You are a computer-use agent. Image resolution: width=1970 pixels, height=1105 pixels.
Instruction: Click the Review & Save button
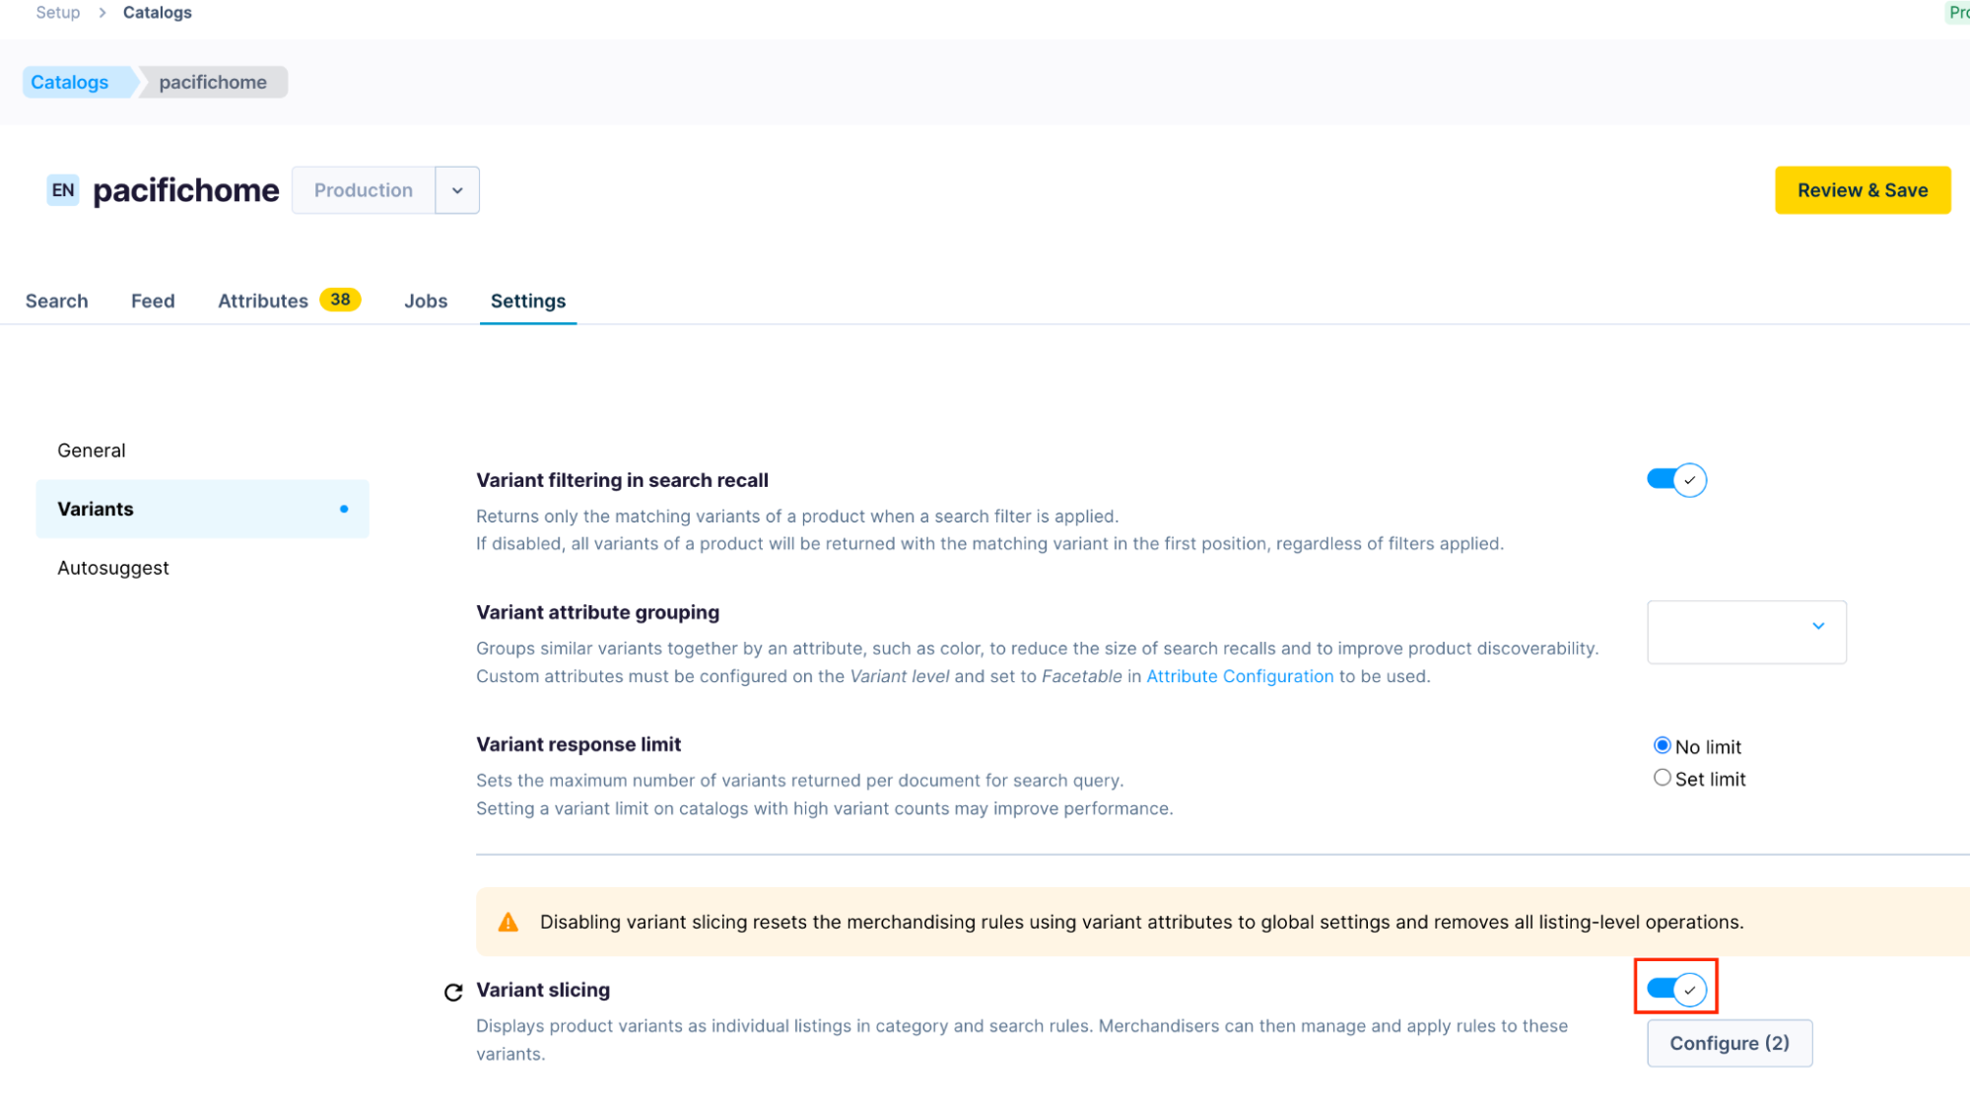tap(1862, 190)
